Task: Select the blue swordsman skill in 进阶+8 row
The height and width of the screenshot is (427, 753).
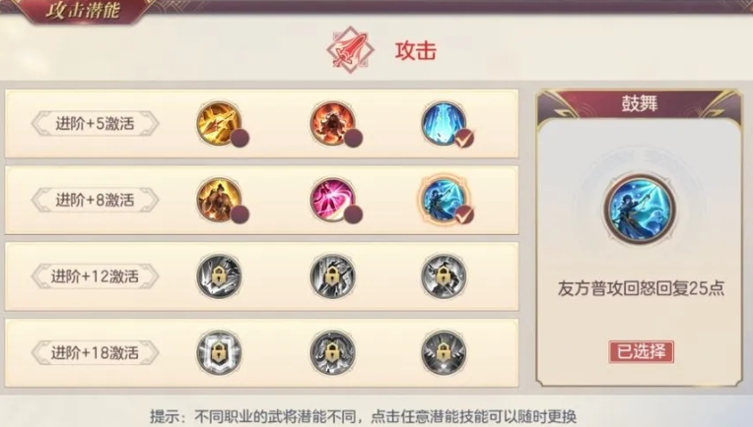Action: 444,200
